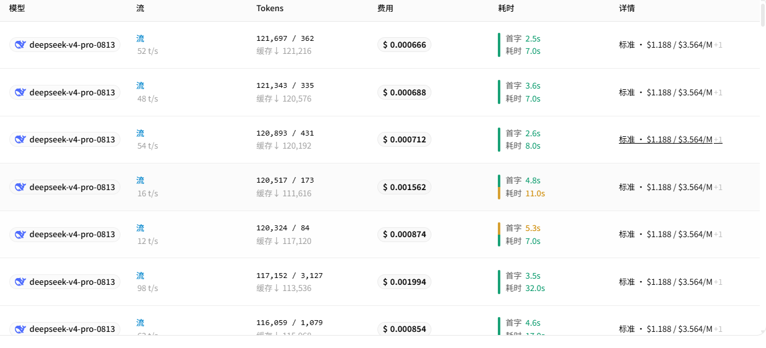Click the $ 0.000666 cost chip
The image size is (766, 348).
point(404,45)
